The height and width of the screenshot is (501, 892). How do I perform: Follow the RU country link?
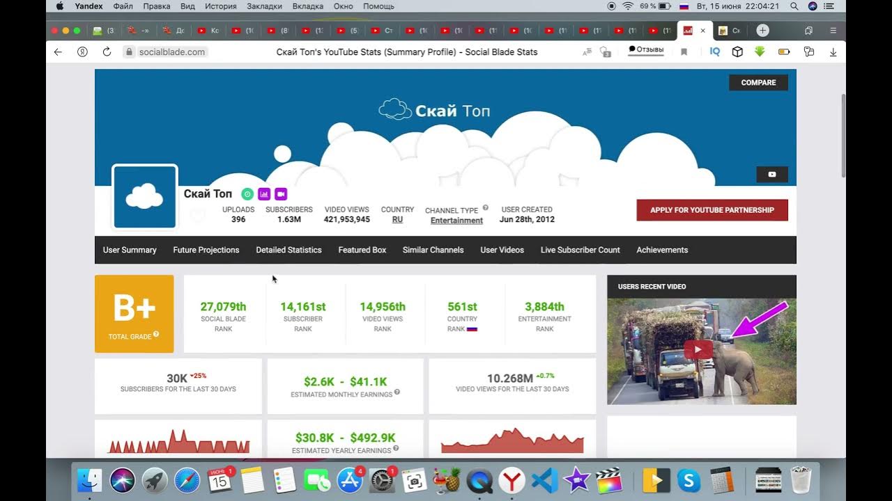397,219
